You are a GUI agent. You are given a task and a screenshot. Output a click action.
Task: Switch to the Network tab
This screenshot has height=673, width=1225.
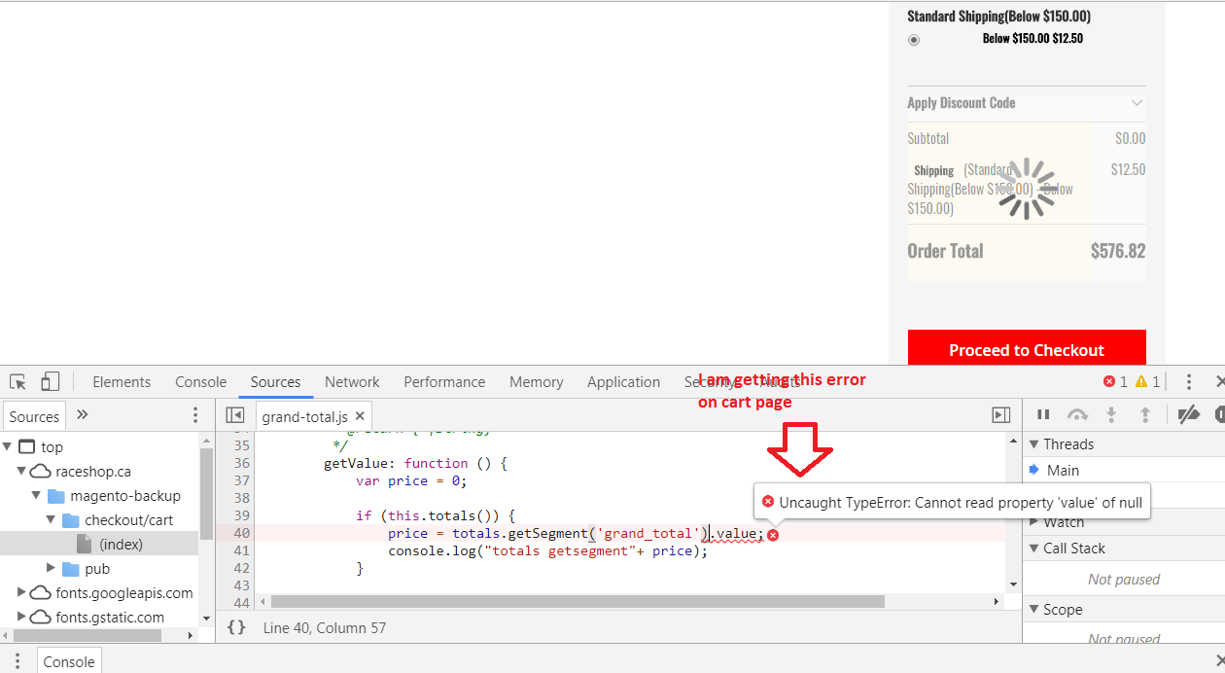[352, 382]
